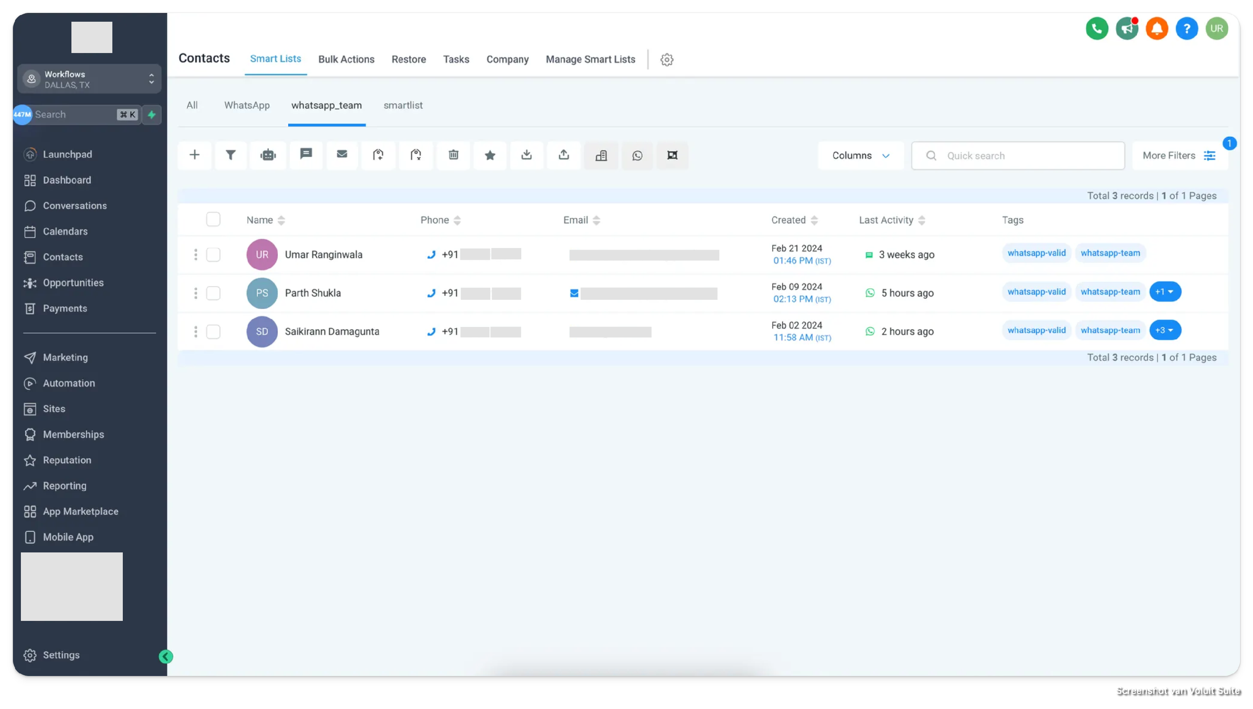Expand the +3 tags for Saikirann

1165,330
